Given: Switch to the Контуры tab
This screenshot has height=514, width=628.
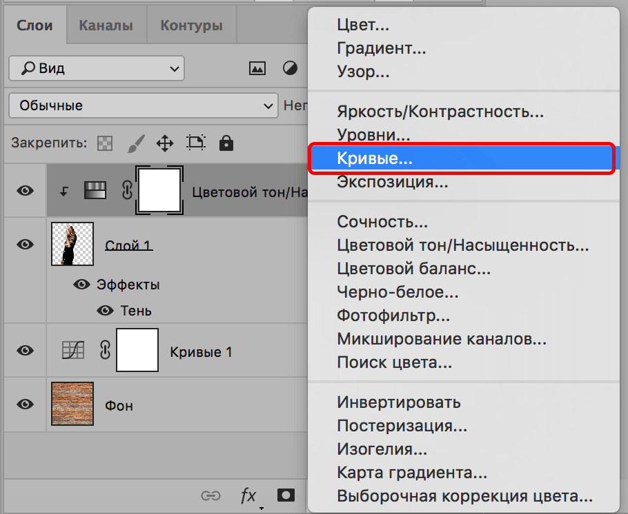Looking at the screenshot, I should (191, 26).
